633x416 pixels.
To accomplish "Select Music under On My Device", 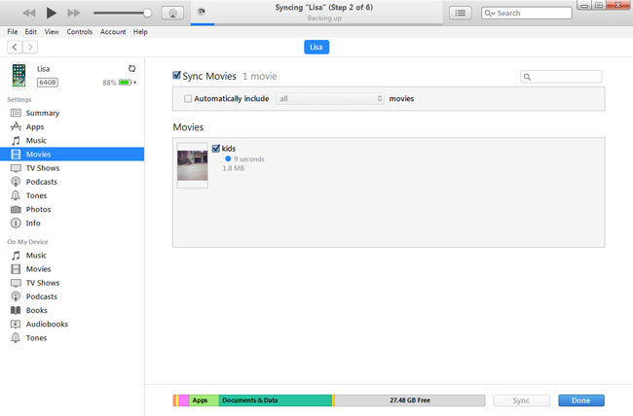I will coord(36,256).
